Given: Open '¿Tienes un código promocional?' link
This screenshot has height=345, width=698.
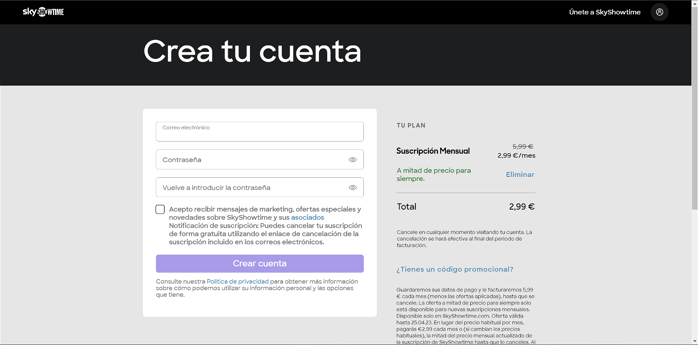Looking at the screenshot, I should coord(455,269).
